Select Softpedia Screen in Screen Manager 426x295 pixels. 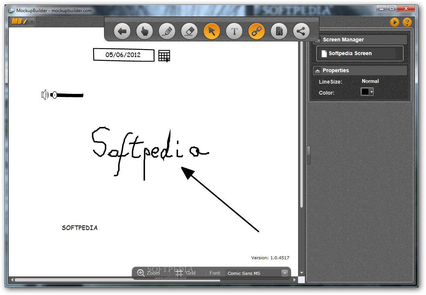click(360, 53)
